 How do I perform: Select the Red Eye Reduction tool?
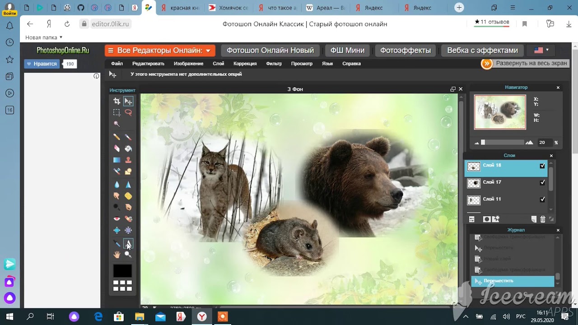point(117,219)
